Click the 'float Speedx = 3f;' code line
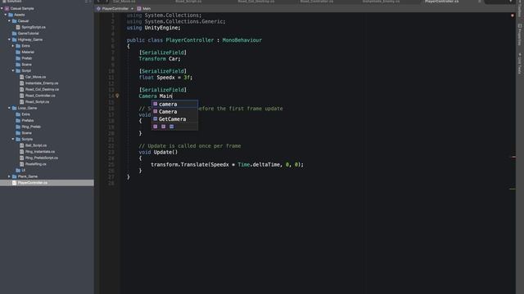This screenshot has height=294, width=524. pos(165,78)
